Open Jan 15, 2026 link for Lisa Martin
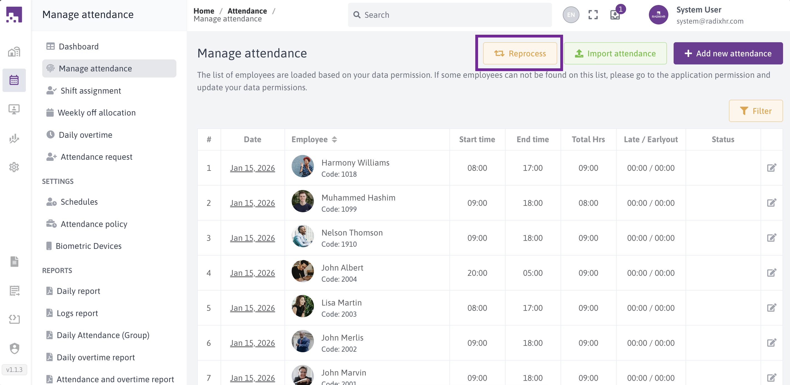The height and width of the screenshot is (385, 790). coord(252,308)
